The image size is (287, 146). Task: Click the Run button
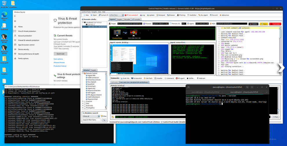point(275,117)
